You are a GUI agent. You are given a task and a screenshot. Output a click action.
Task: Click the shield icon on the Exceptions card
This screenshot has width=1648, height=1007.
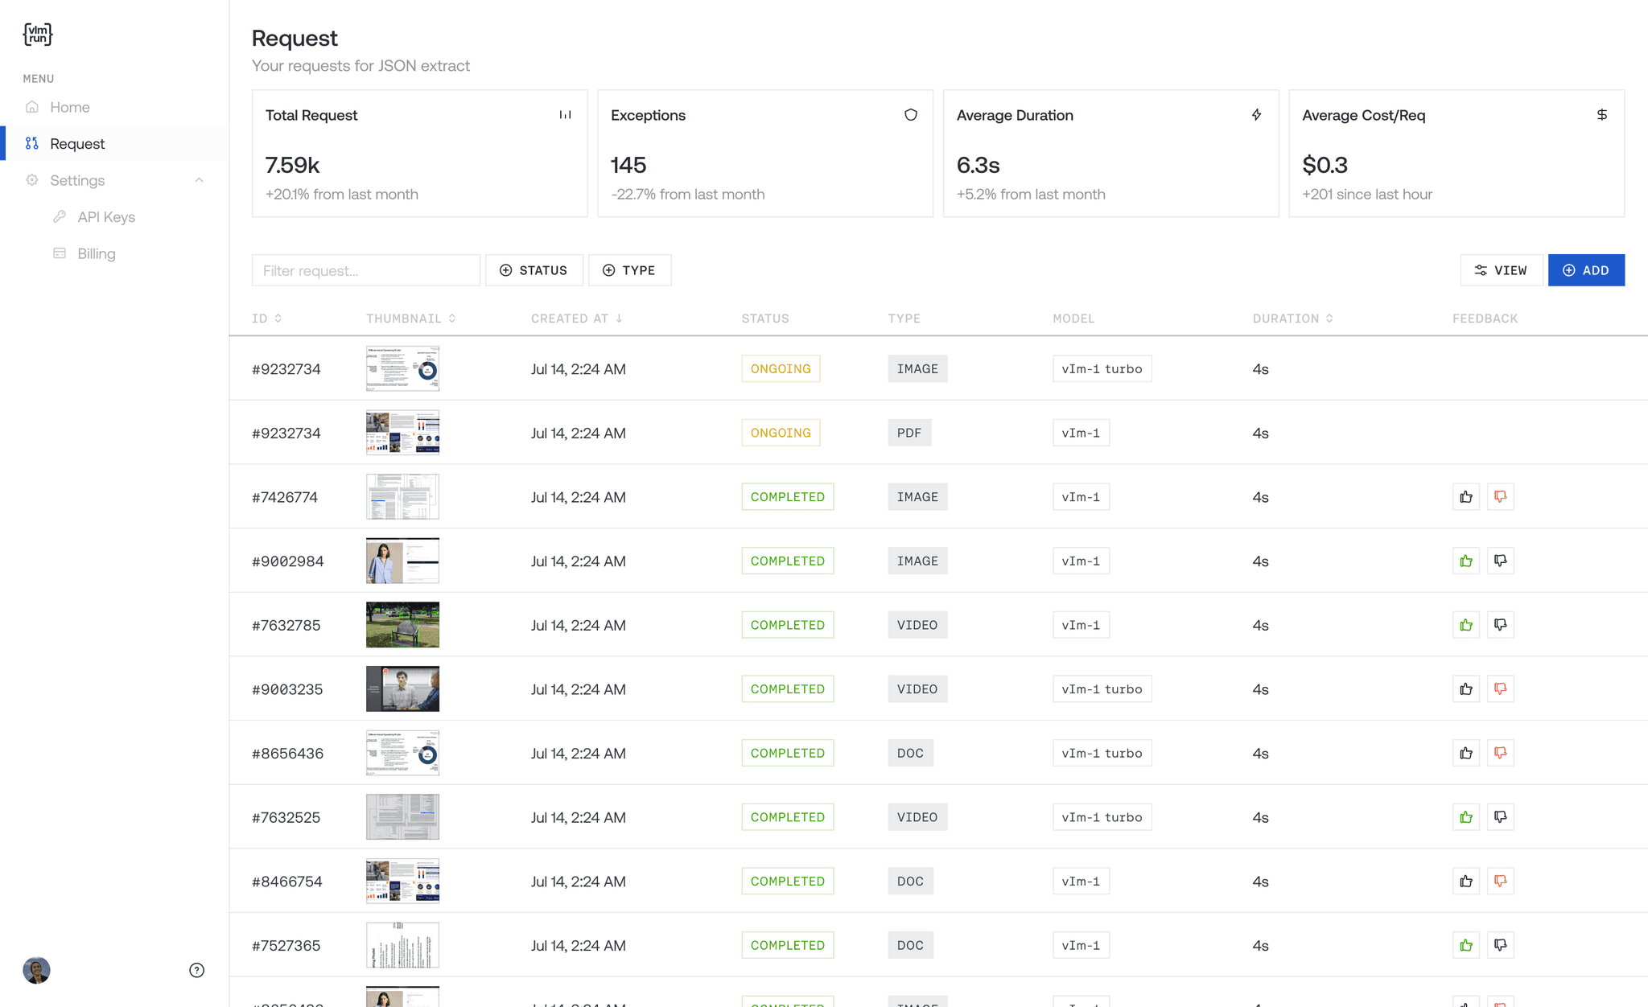[x=911, y=114]
